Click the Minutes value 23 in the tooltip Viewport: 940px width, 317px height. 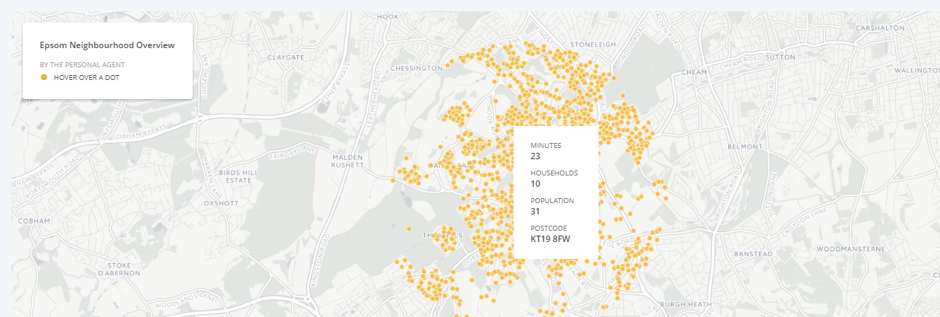pyautogui.click(x=536, y=156)
